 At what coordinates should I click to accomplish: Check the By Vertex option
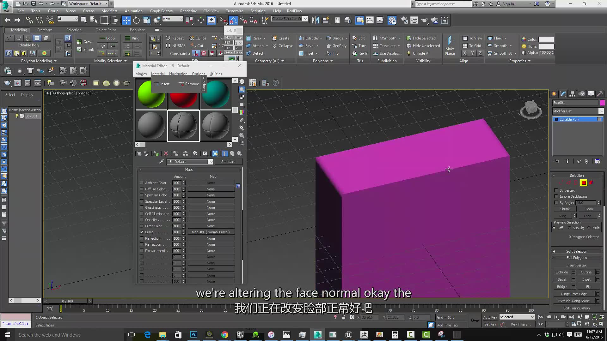point(556,190)
